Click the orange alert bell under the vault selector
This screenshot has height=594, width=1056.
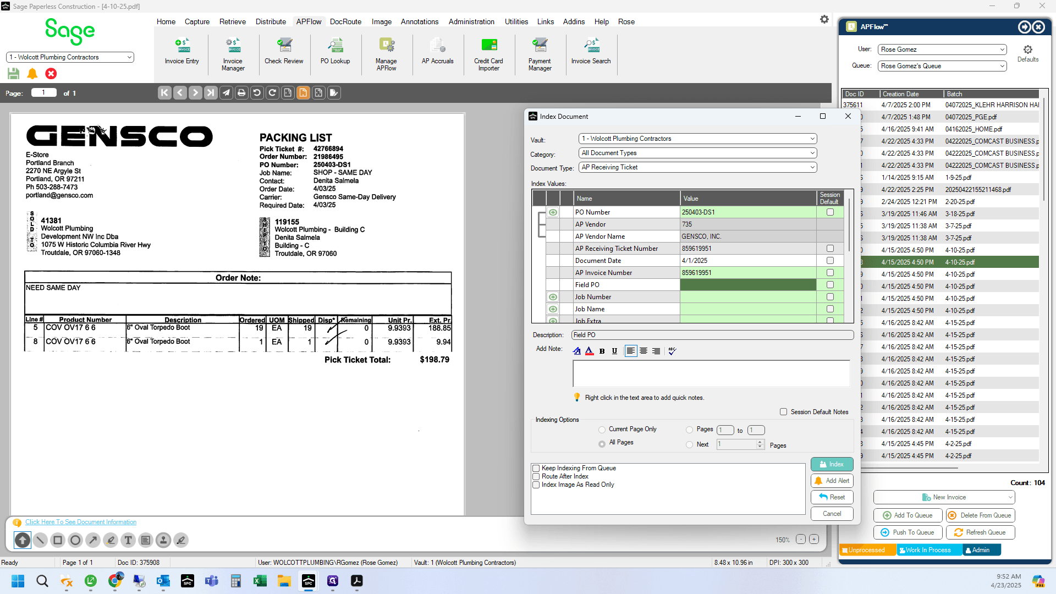click(x=32, y=74)
